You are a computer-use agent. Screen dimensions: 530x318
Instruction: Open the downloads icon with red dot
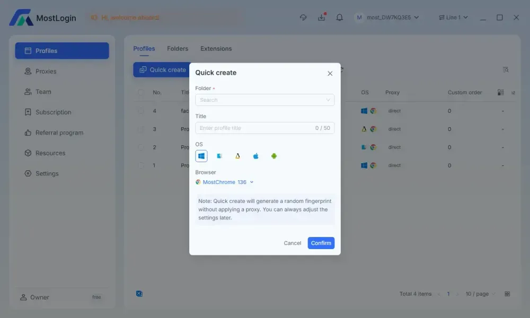322,17
